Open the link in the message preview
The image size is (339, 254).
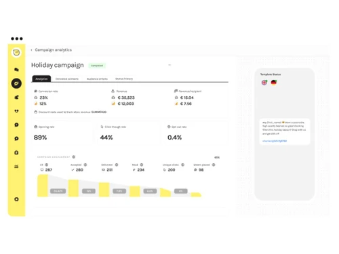tap(275, 141)
